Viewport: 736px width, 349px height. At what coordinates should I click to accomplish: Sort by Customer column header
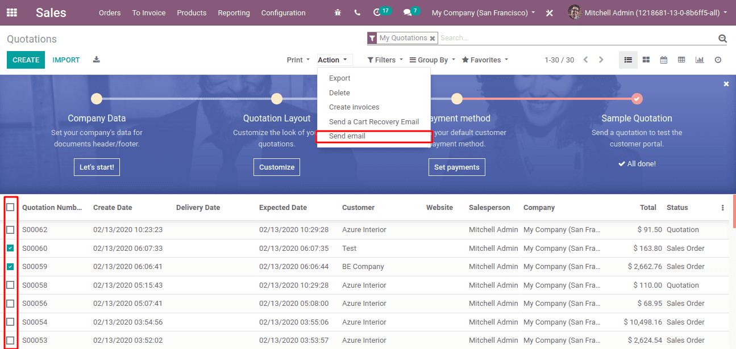(359, 208)
